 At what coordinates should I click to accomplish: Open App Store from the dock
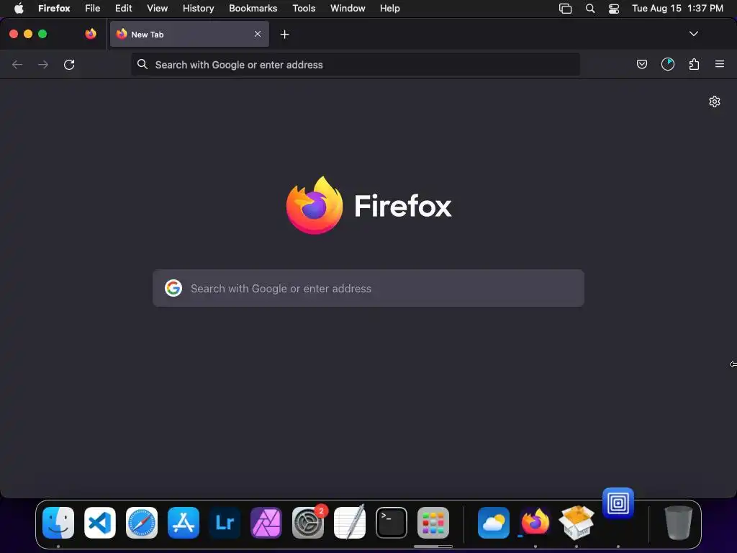tap(184, 523)
